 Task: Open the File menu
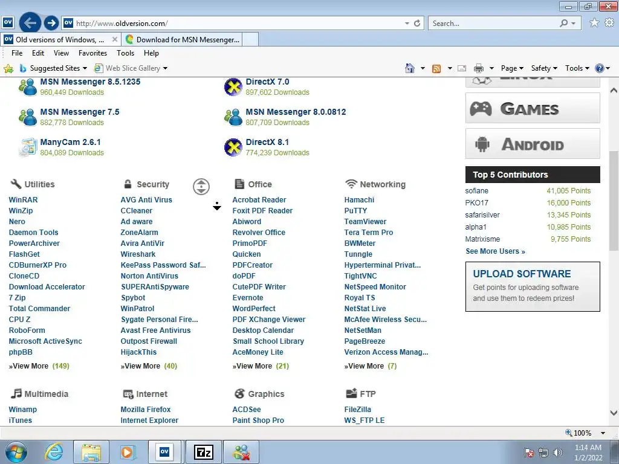click(x=17, y=53)
